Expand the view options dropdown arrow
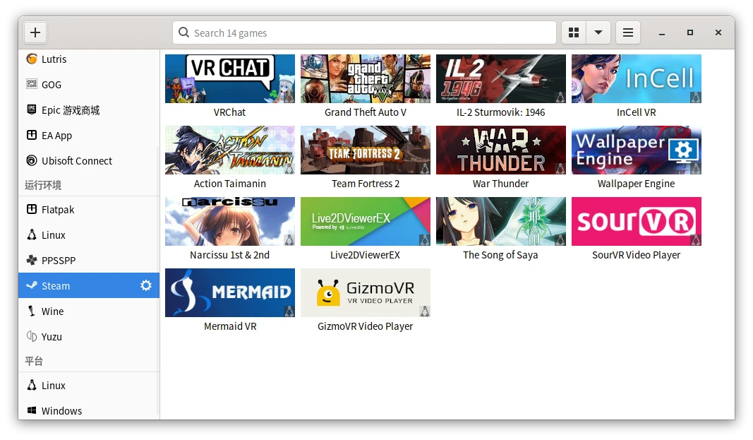 coord(598,32)
